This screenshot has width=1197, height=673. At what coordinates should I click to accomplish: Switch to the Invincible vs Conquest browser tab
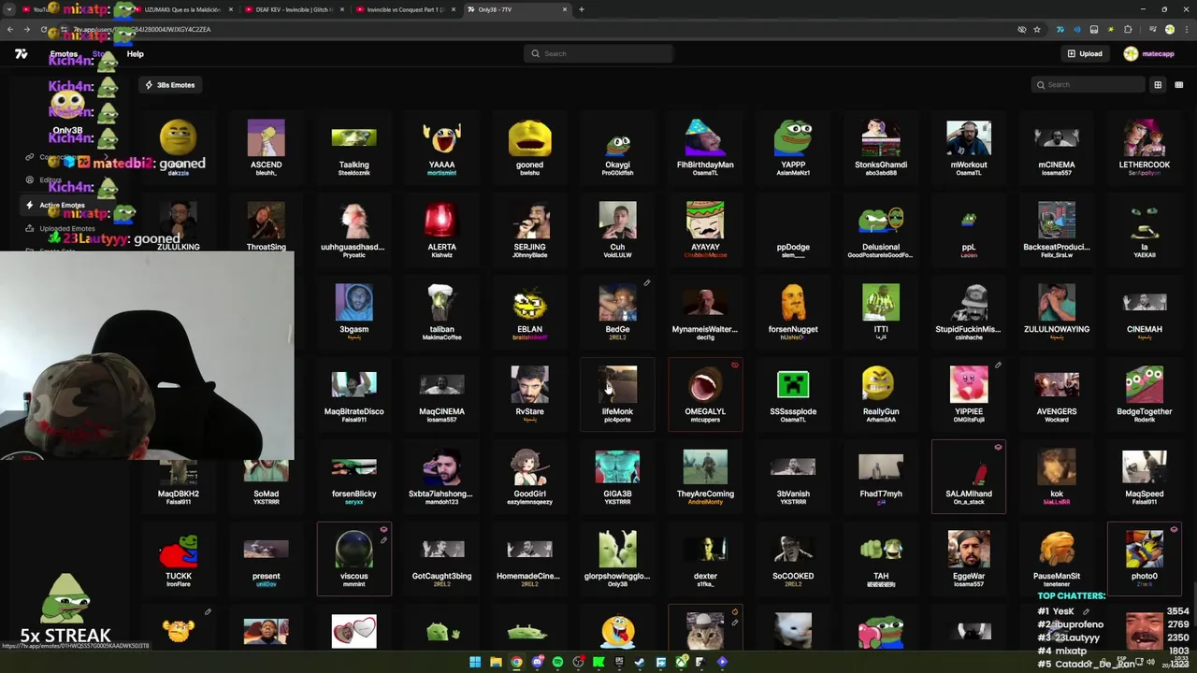(x=404, y=9)
